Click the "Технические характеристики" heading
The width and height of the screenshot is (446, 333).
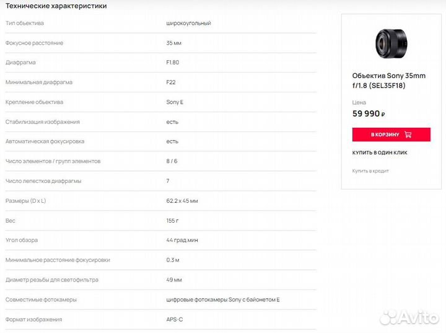pyautogui.click(x=56, y=6)
